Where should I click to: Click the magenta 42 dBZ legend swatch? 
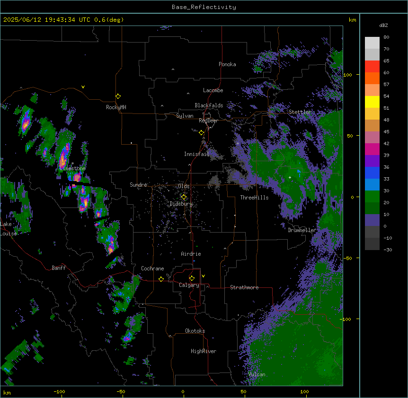pyautogui.click(x=372, y=149)
